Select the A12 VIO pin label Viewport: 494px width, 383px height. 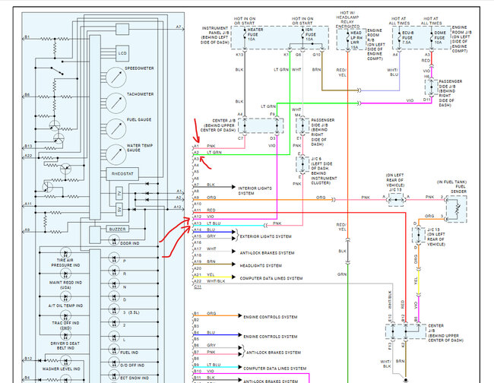point(204,217)
